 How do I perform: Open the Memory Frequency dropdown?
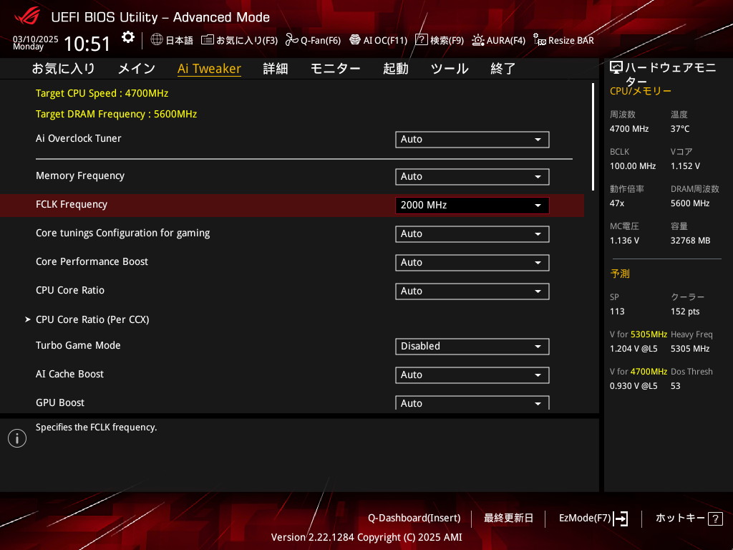(472, 177)
